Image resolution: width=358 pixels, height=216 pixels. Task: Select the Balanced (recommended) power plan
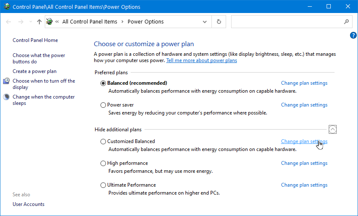pyautogui.click(x=103, y=83)
